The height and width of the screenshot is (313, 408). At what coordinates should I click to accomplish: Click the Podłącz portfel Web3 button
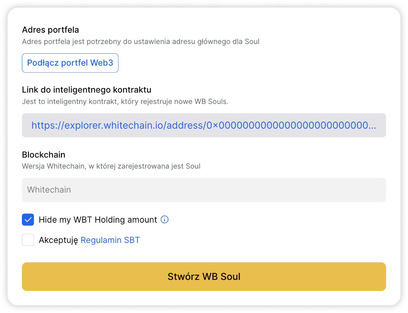point(70,63)
